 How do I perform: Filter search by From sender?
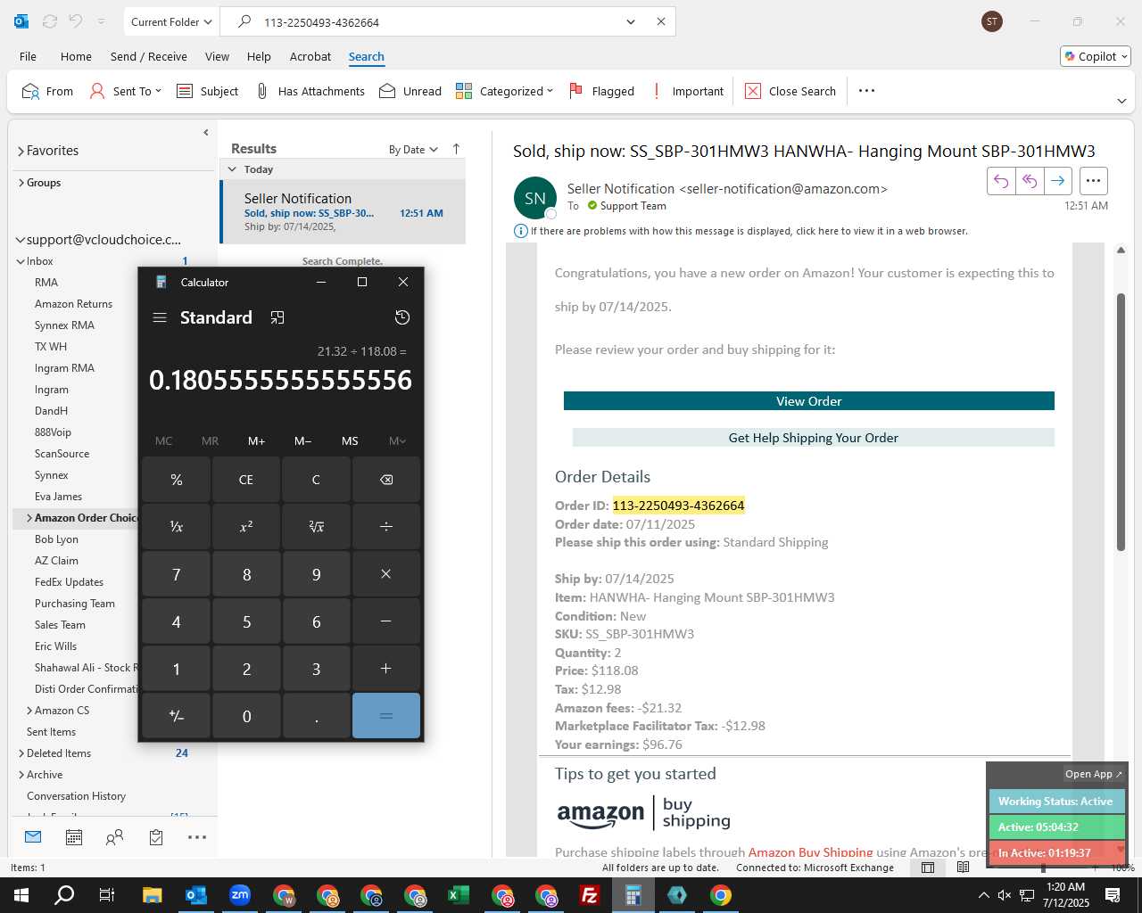click(x=47, y=91)
